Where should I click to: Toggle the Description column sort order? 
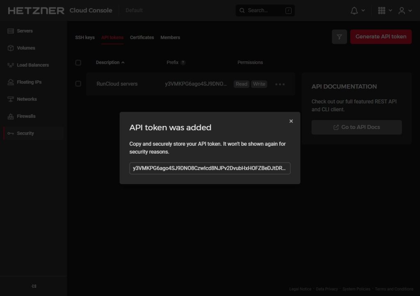pos(110,62)
